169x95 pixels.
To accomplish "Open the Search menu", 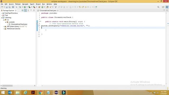I will (32, 4).
